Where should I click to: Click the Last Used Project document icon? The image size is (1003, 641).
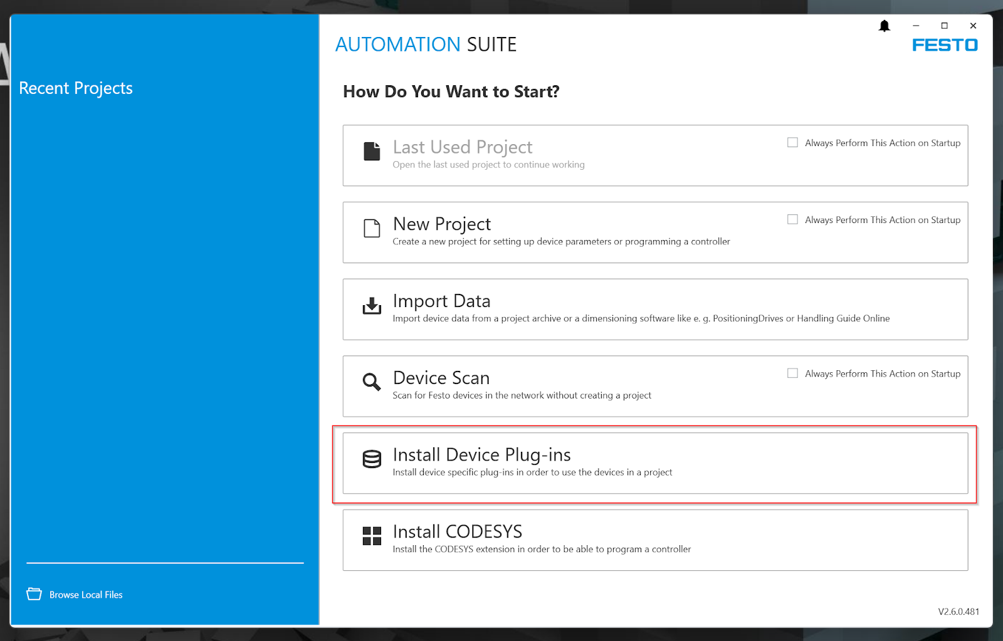(x=372, y=151)
